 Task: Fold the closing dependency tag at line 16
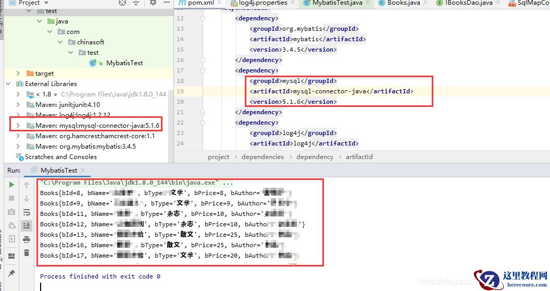tap(203, 60)
